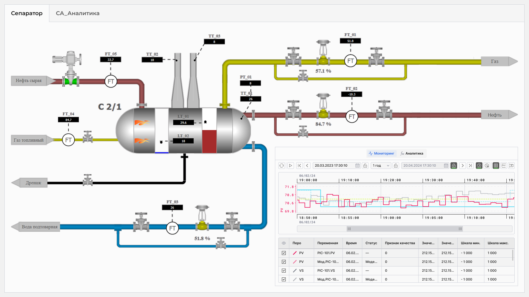The width and height of the screenshot is (529, 297).
Task: Click the time scale clock icon
Action: pos(479,166)
